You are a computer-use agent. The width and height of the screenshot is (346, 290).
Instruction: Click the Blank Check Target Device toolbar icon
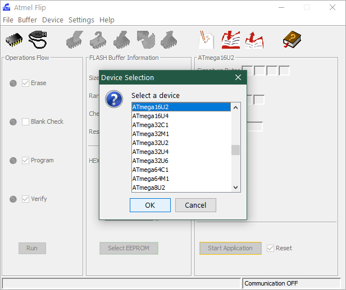[98, 40]
